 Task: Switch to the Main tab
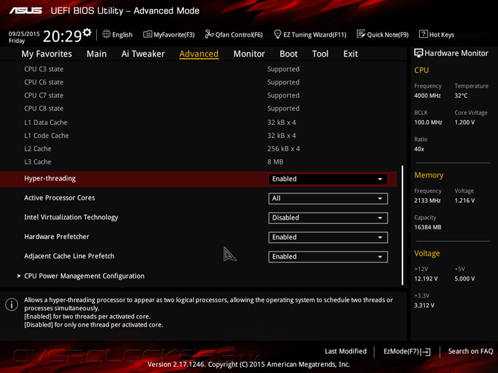[97, 54]
